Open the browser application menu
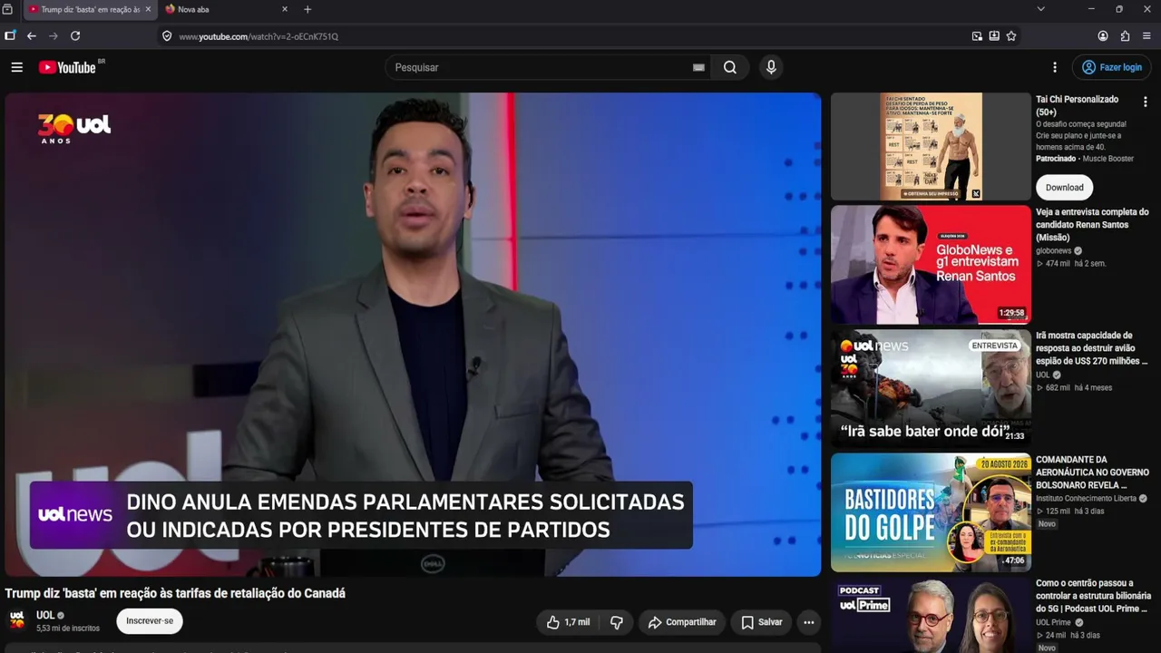This screenshot has height=653, width=1161. coord(1146,36)
